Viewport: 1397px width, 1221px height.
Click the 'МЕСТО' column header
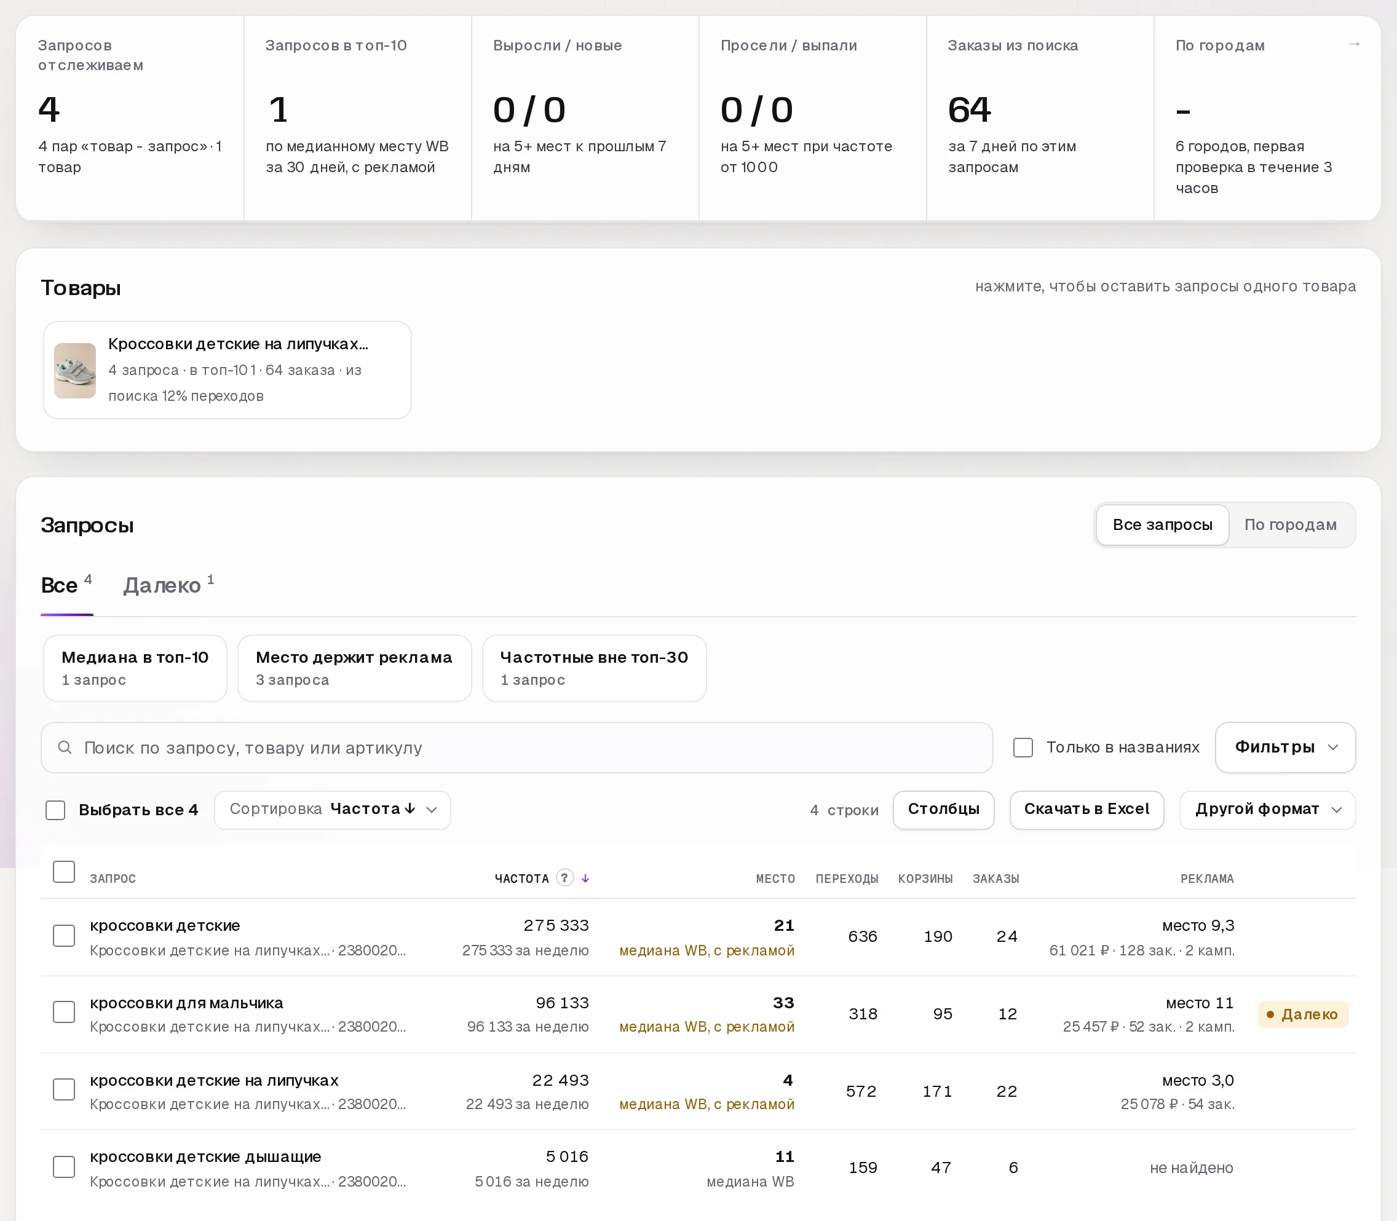click(775, 879)
